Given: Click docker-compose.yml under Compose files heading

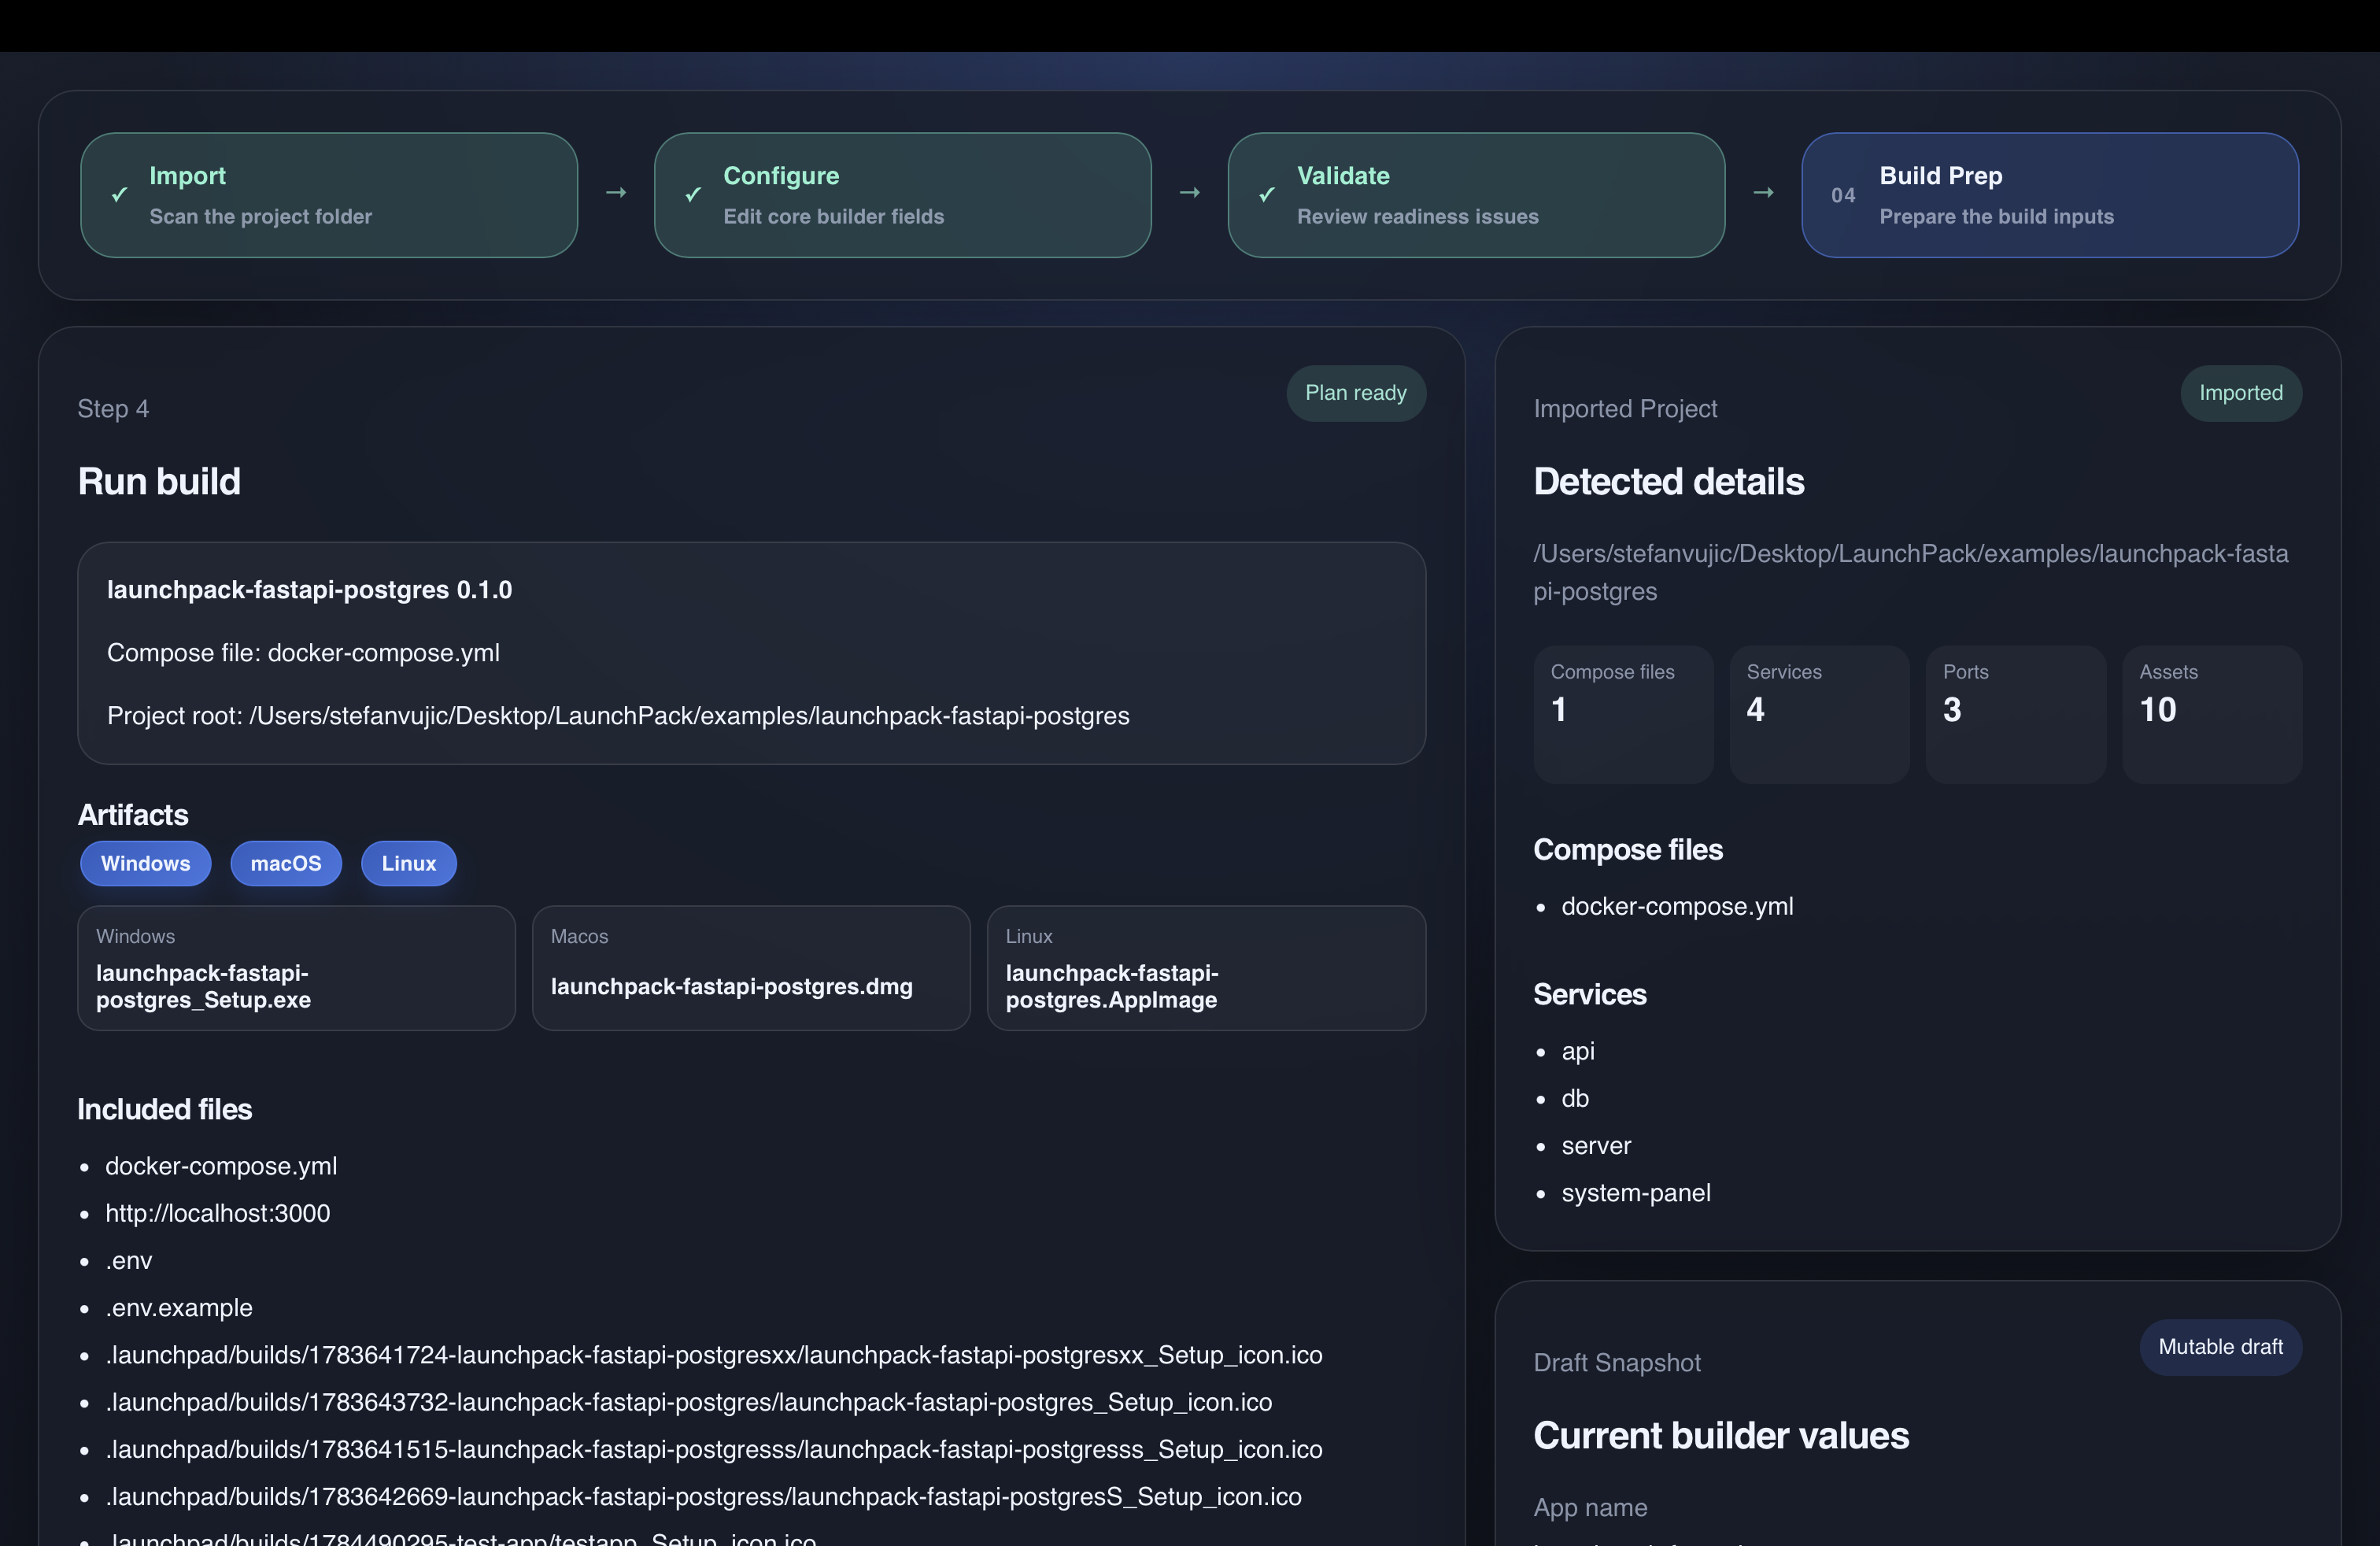Looking at the screenshot, I should click(x=1677, y=906).
